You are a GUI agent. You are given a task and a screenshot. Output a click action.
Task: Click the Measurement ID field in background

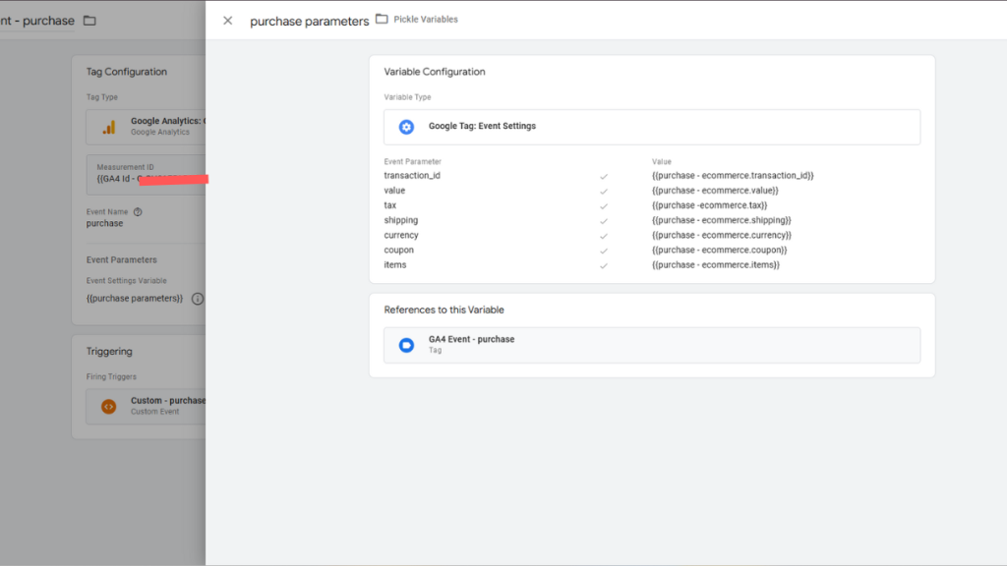pyautogui.click(x=146, y=174)
